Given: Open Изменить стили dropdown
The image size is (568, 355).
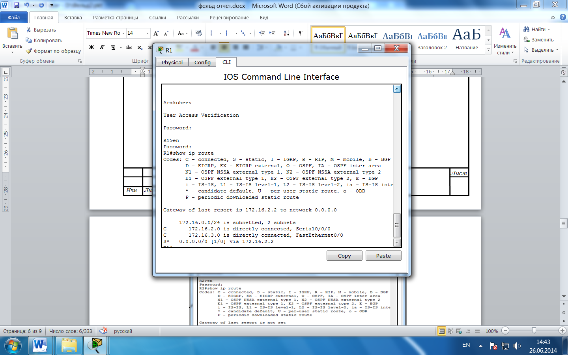Looking at the screenshot, I should (x=505, y=41).
